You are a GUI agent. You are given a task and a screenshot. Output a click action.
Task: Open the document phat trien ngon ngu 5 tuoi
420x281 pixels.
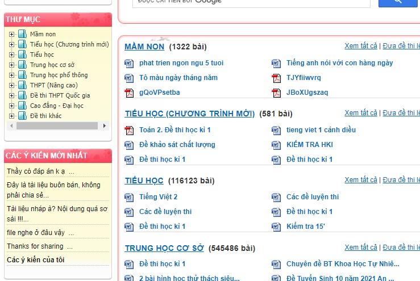point(181,63)
